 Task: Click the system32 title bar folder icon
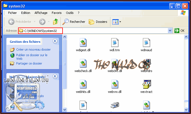[x=5, y=6]
